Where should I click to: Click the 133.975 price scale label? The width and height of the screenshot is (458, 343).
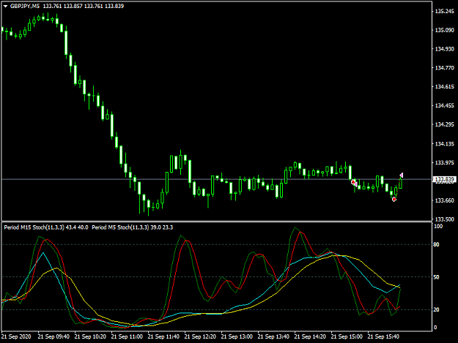[x=445, y=162]
